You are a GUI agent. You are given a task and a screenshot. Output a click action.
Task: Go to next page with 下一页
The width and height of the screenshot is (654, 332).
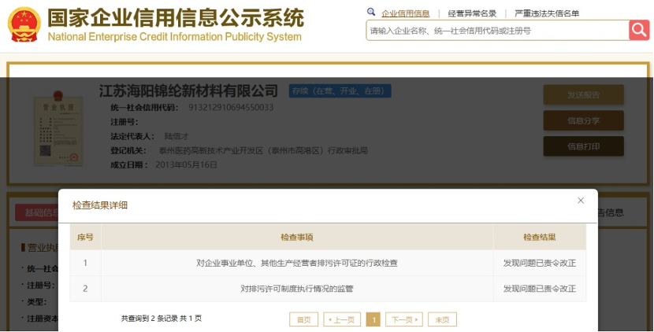tap(404, 319)
